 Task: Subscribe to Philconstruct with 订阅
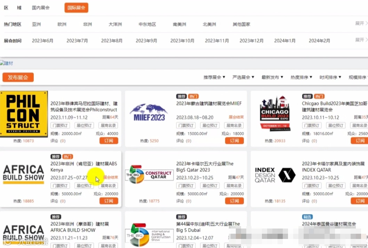(x=109, y=141)
